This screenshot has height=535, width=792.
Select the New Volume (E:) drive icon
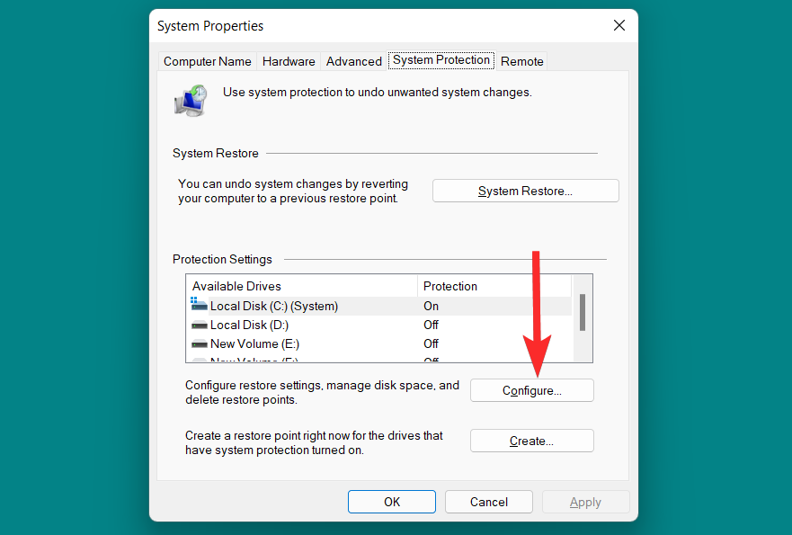[x=200, y=343]
